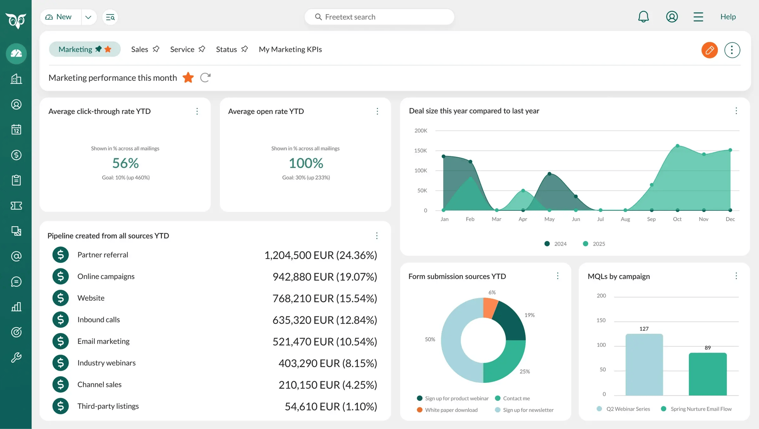Open the ticket icon in the sidebar
Image resolution: width=759 pixels, height=429 pixels.
[x=16, y=205]
